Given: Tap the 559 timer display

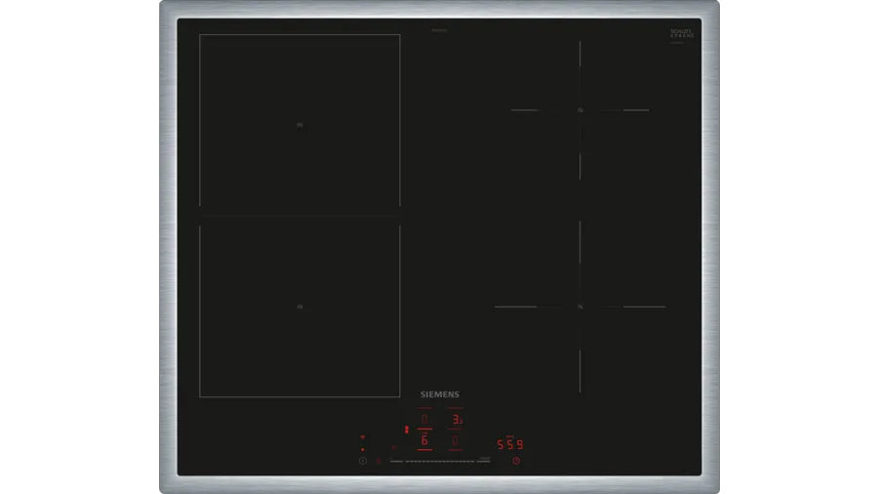Looking at the screenshot, I should coord(511,443).
